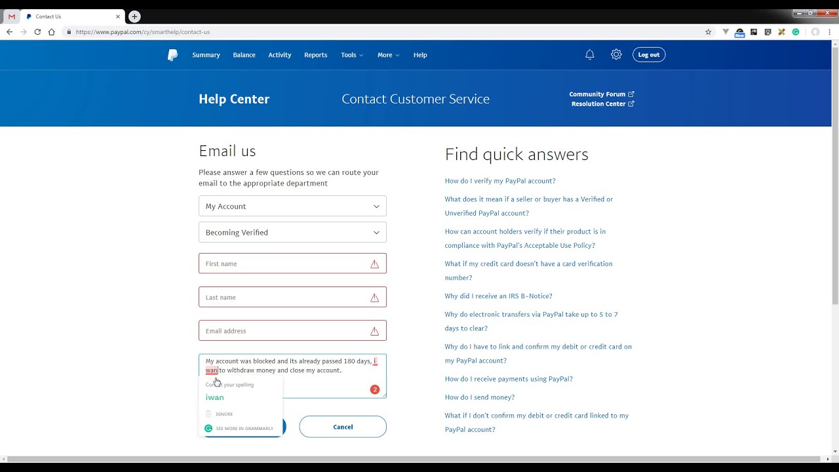Image resolution: width=839 pixels, height=472 pixels.
Task: Close the Contact Us tab
Action: (119, 16)
